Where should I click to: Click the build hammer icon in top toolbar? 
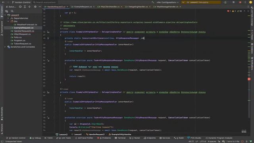153,2
